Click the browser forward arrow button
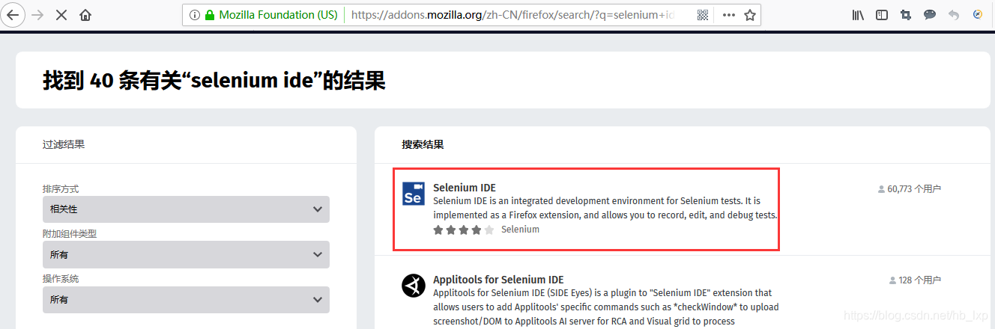Image resolution: width=995 pixels, height=329 pixels. [x=38, y=14]
